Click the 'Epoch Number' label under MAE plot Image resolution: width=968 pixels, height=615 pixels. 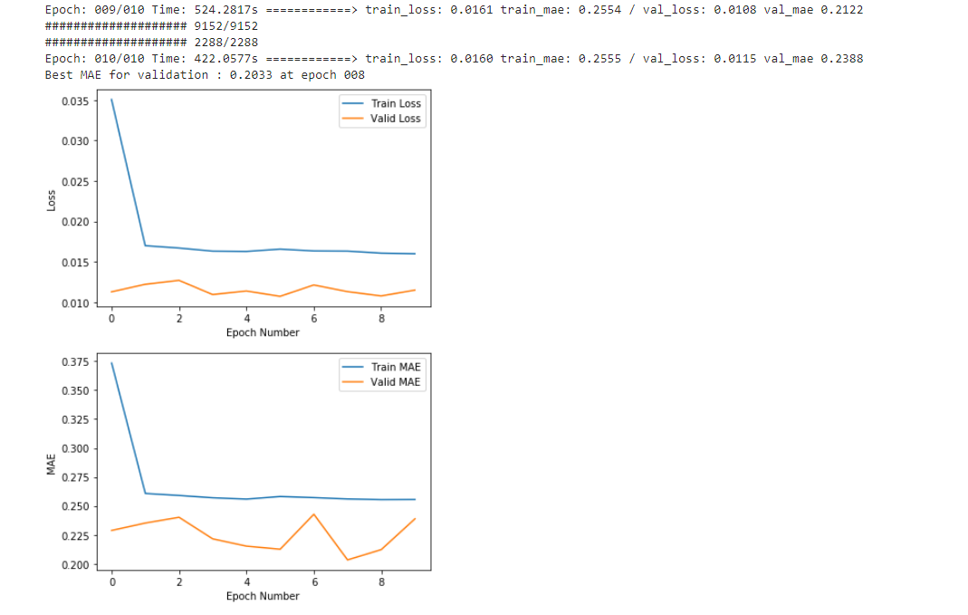(263, 596)
